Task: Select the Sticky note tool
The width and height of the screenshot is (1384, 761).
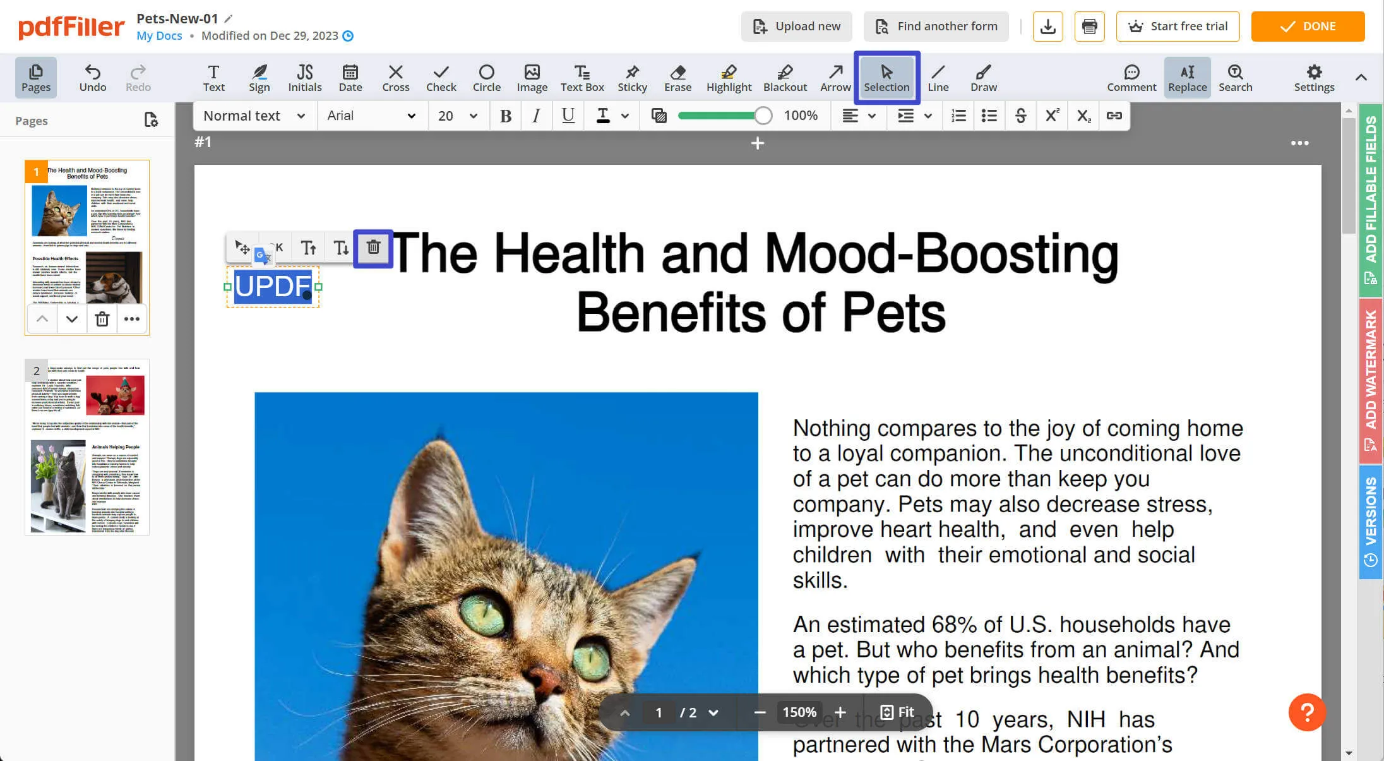Action: click(x=631, y=77)
